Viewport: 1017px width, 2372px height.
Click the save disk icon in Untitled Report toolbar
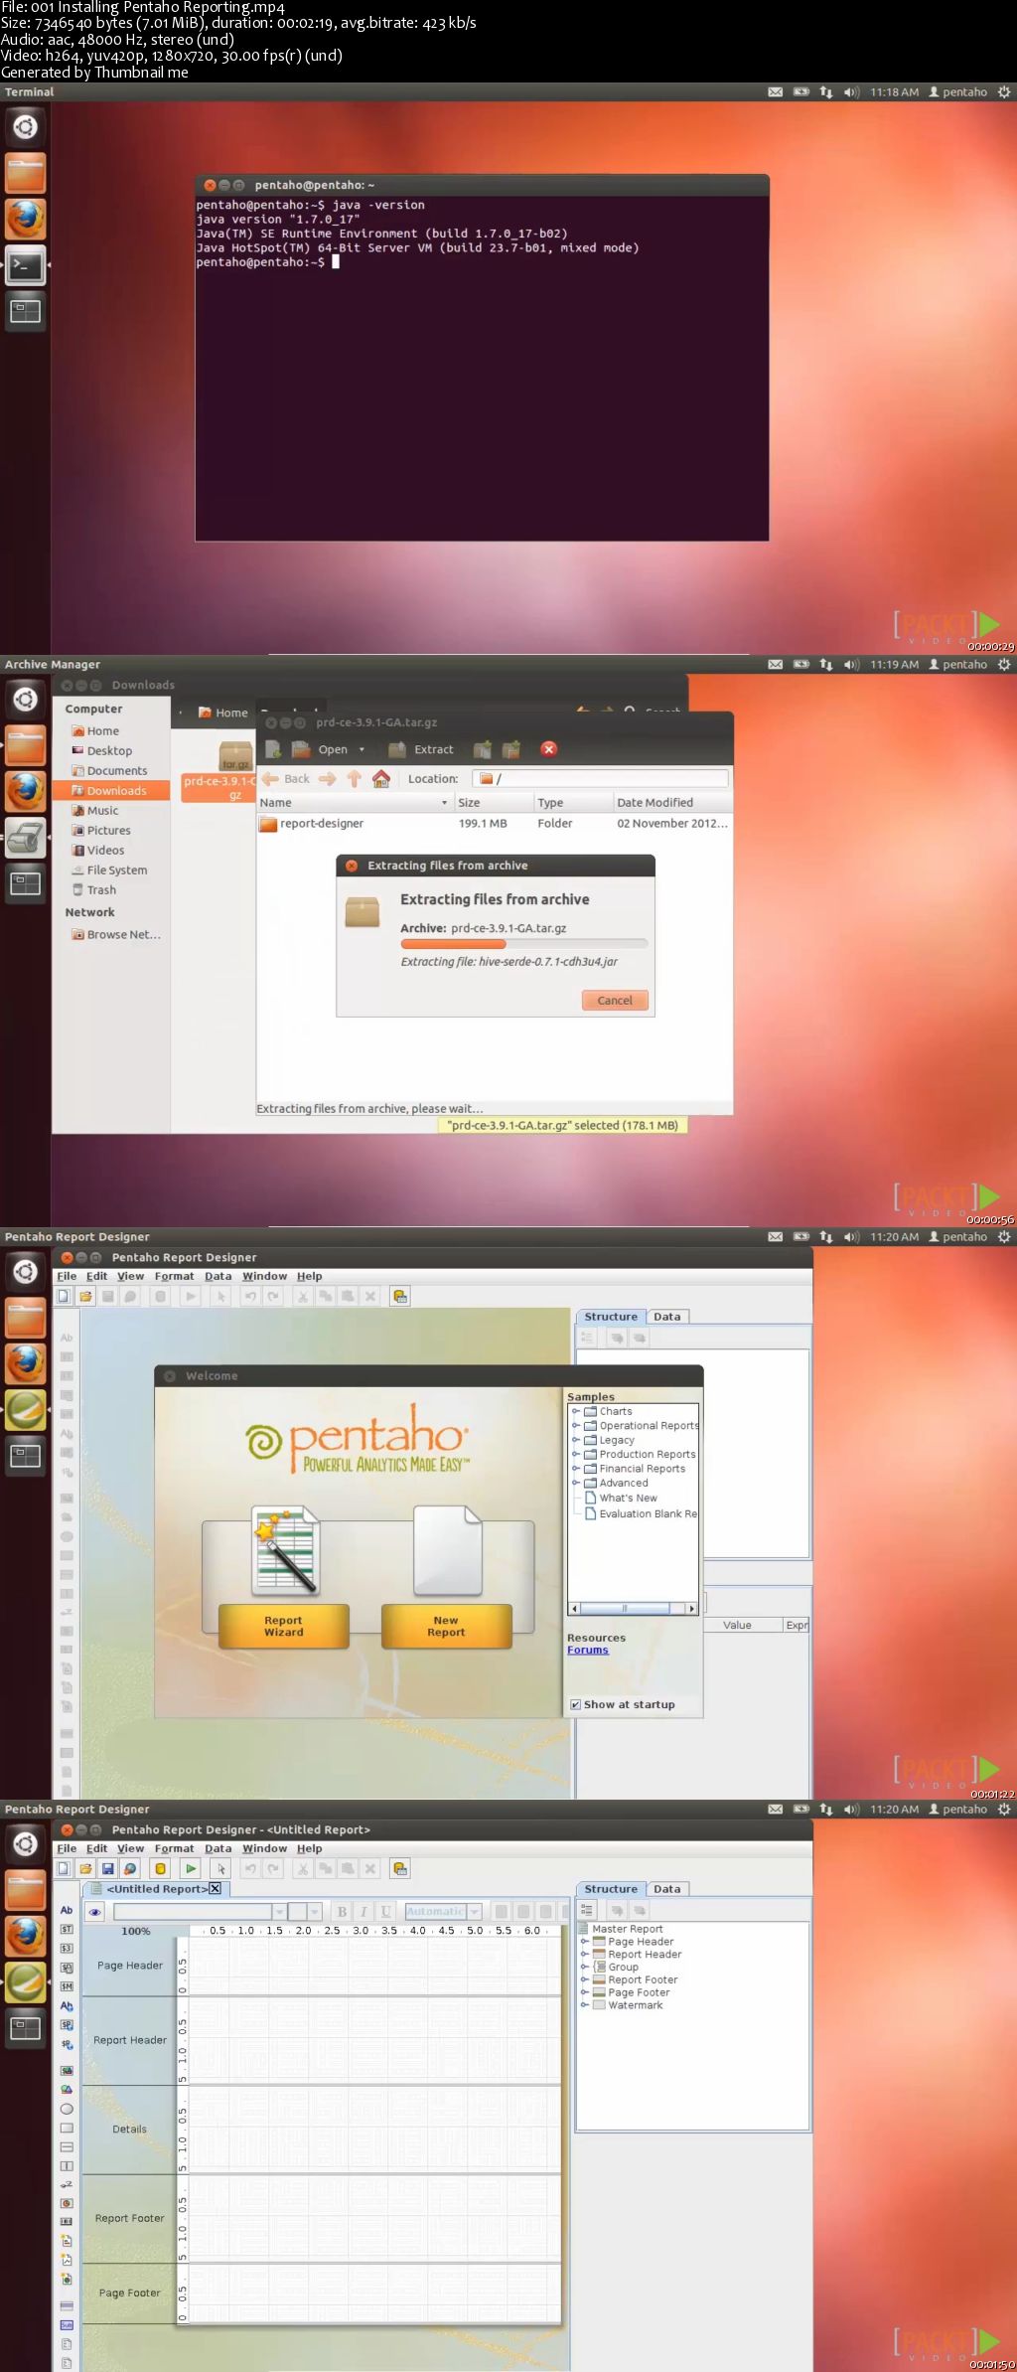tap(108, 1868)
